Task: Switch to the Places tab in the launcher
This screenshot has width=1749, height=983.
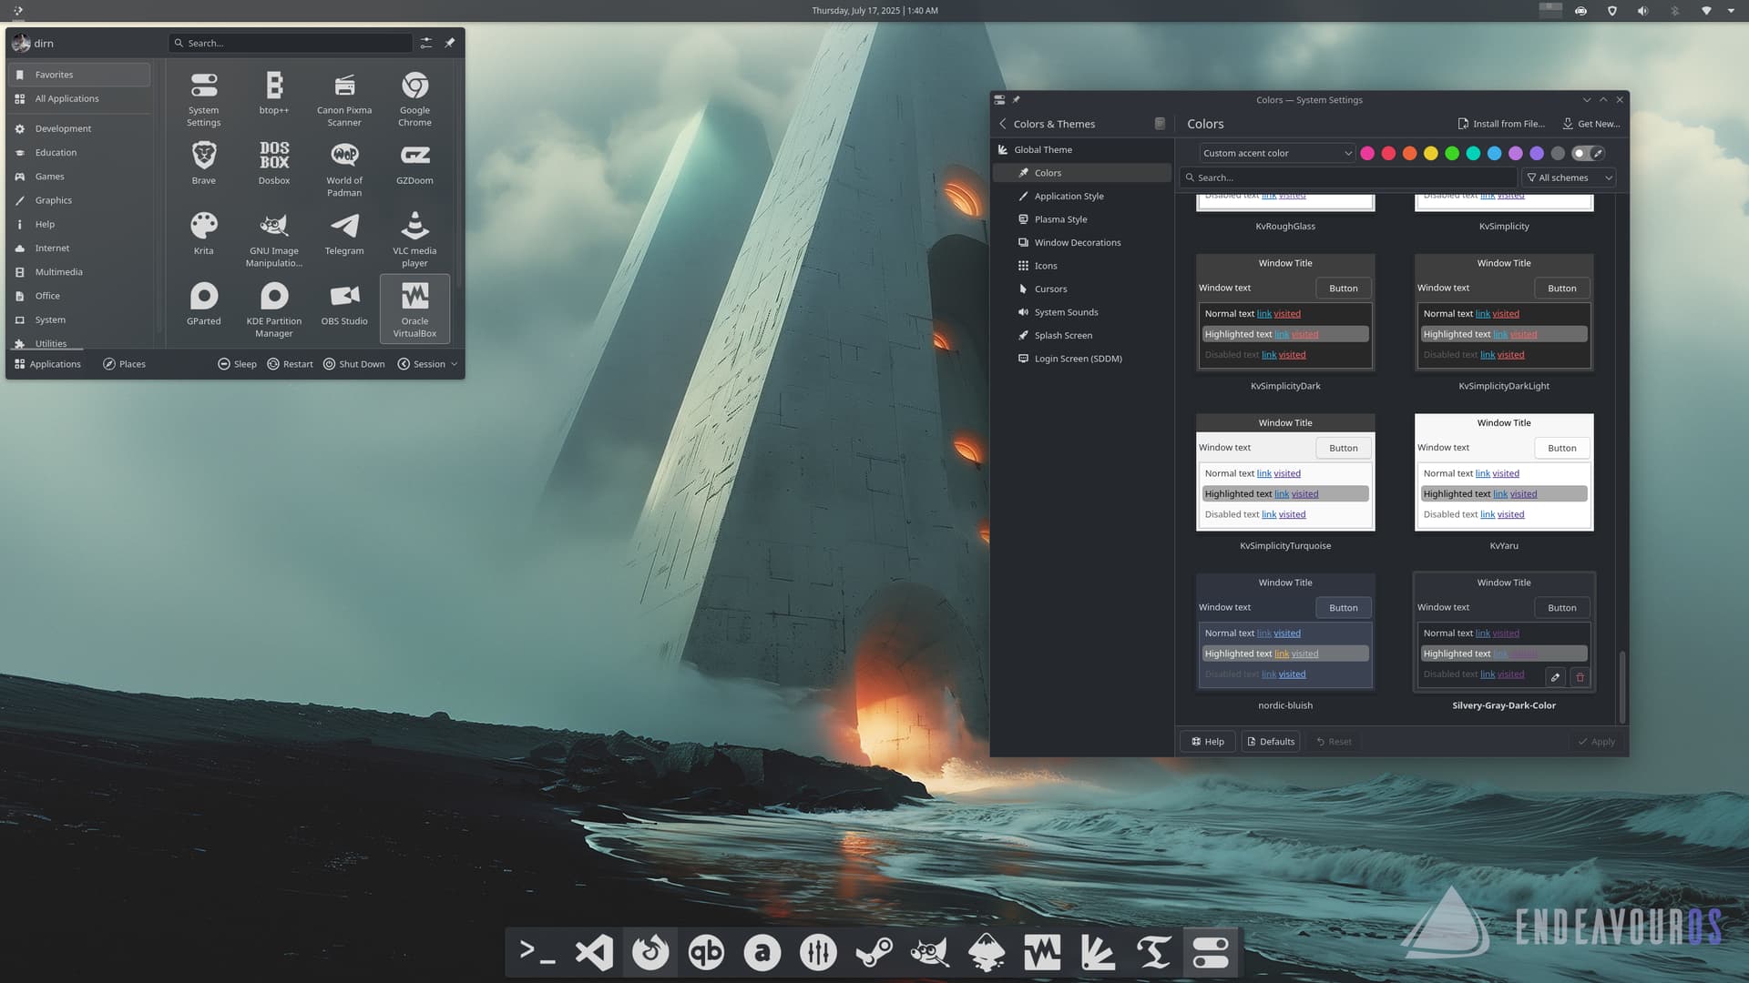Action: (x=124, y=364)
